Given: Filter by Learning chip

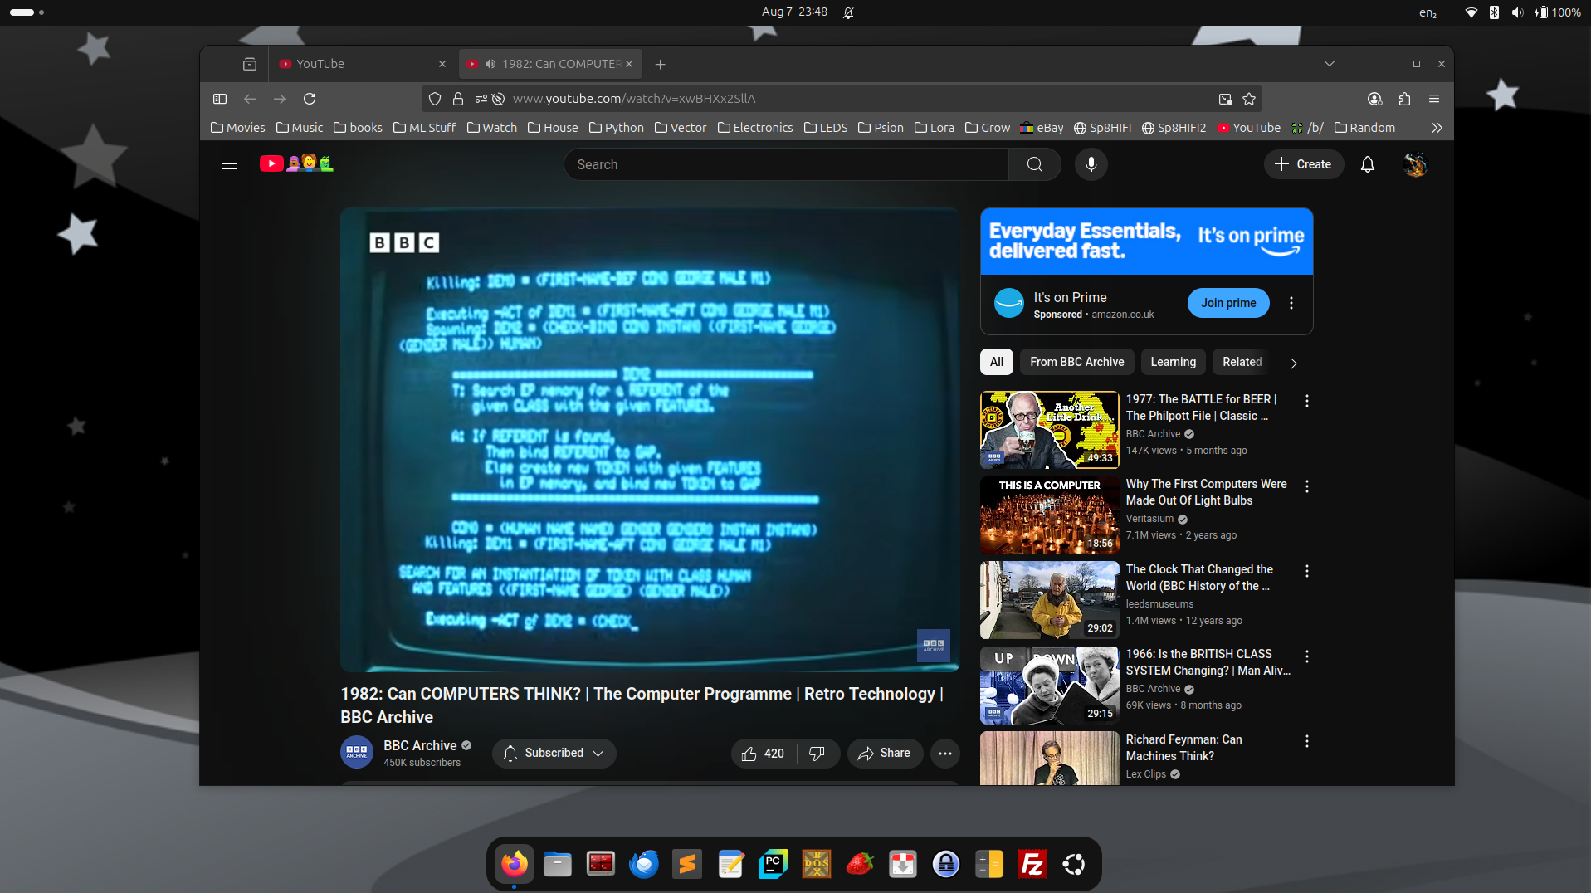Looking at the screenshot, I should pos(1173,362).
